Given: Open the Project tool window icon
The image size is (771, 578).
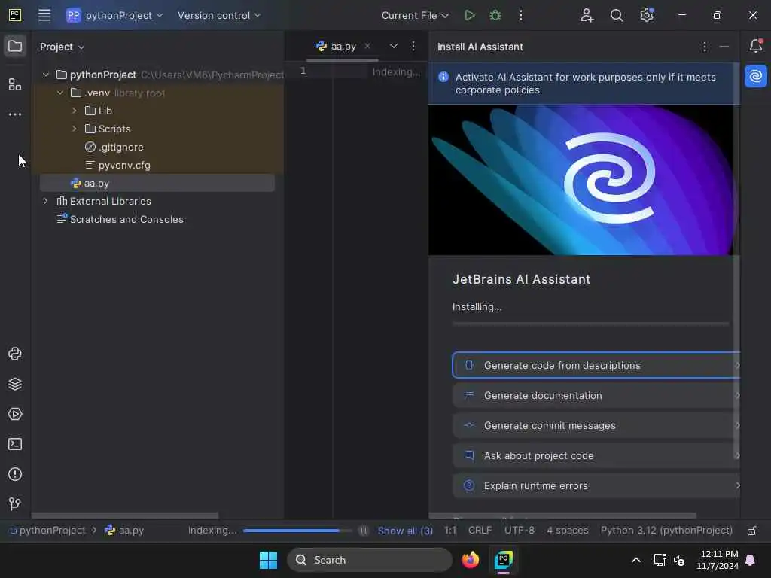Looking at the screenshot, I should [x=15, y=47].
